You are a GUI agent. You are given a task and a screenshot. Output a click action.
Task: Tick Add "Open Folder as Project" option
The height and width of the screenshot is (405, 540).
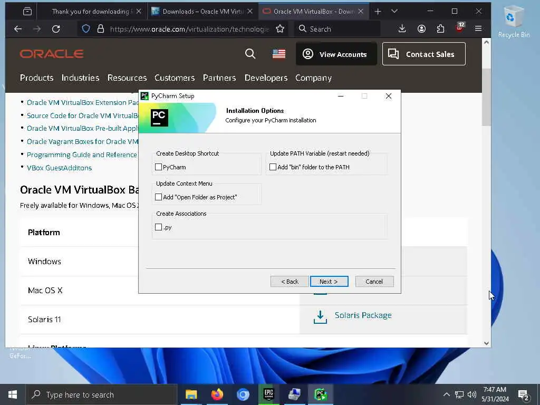pyautogui.click(x=158, y=197)
